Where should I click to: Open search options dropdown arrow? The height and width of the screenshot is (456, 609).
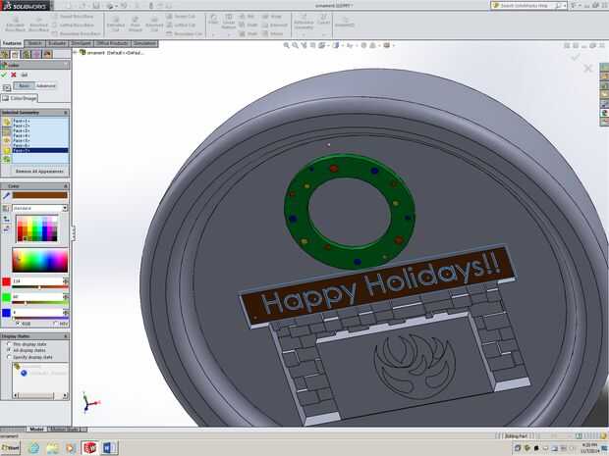point(565,6)
